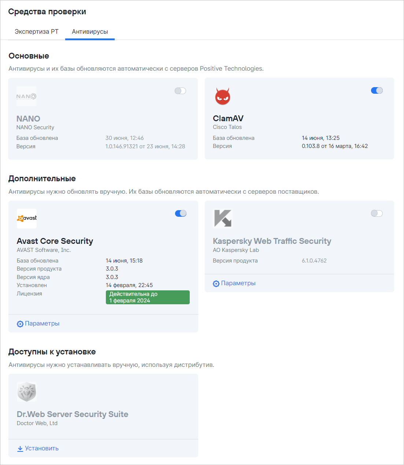Click the Kaspersky logo icon
This screenshot has height=465, width=404.
pyautogui.click(x=223, y=218)
